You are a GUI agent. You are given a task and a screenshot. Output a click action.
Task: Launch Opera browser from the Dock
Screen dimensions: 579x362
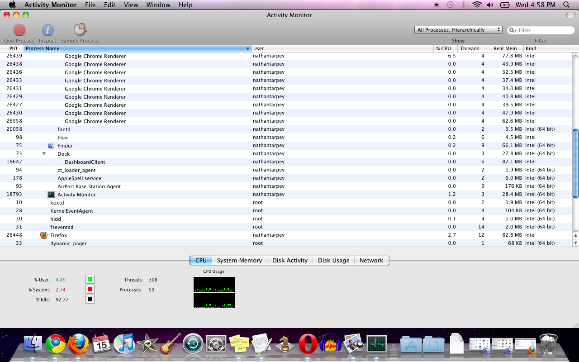(x=308, y=344)
